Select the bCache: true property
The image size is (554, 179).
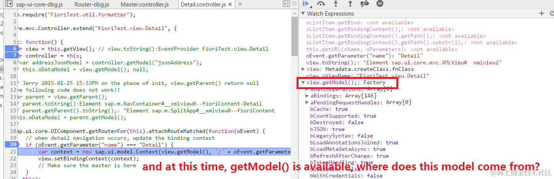coord(329,109)
